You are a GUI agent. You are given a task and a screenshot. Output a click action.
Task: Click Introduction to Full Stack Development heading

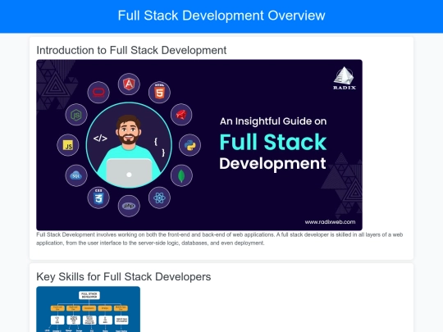pyautogui.click(x=131, y=50)
